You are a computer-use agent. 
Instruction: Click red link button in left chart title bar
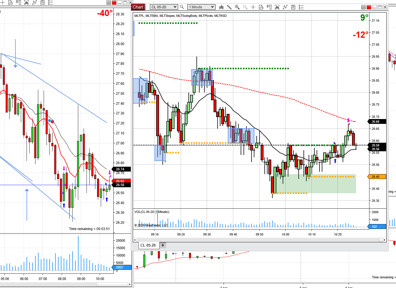tap(114, 3)
